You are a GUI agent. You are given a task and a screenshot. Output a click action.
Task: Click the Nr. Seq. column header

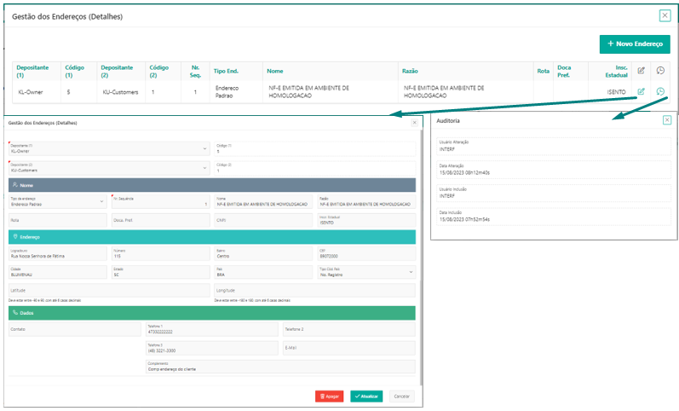tap(195, 71)
